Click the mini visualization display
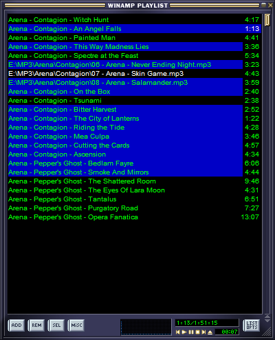The width and height of the screenshot is (275, 340). tap(146, 327)
